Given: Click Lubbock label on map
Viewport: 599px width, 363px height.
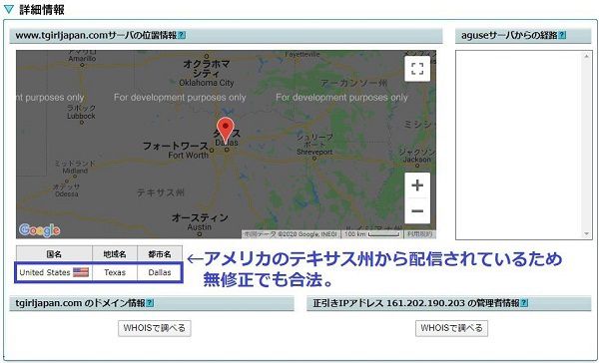Looking at the screenshot, I should click(x=81, y=116).
